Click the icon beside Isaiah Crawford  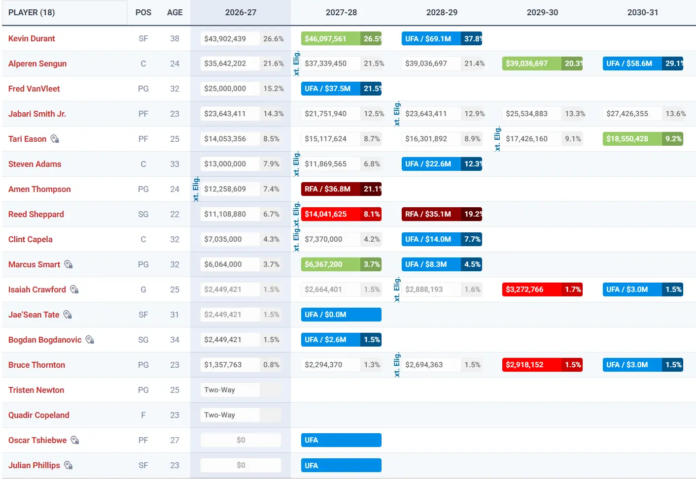pos(74,290)
